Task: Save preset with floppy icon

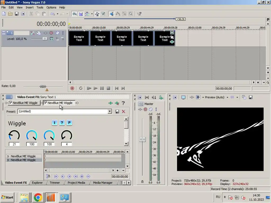Action: click(117, 112)
